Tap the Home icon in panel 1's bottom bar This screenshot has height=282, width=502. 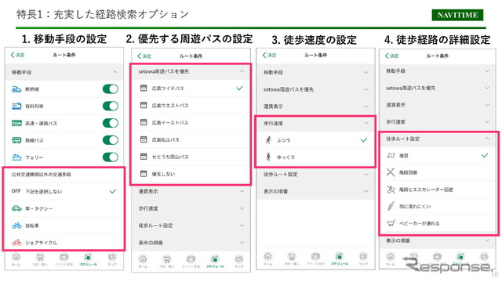(16, 257)
